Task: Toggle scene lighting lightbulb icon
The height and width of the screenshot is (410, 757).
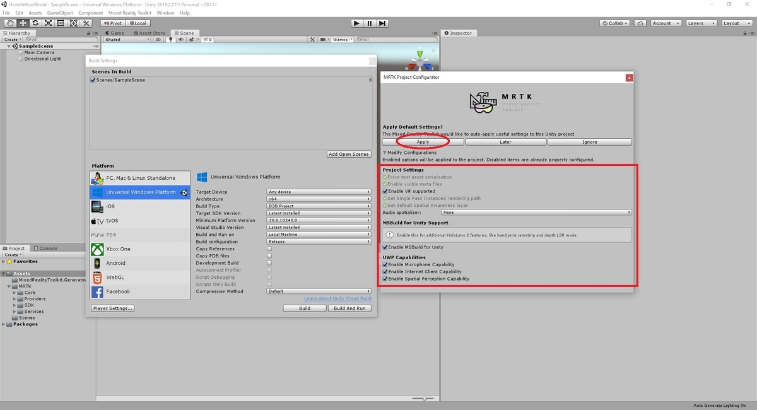Action: (170, 39)
